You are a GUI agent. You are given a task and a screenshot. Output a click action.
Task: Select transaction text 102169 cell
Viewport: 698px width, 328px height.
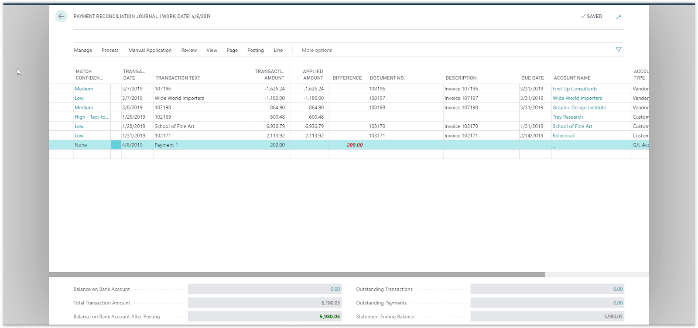pyautogui.click(x=202, y=117)
